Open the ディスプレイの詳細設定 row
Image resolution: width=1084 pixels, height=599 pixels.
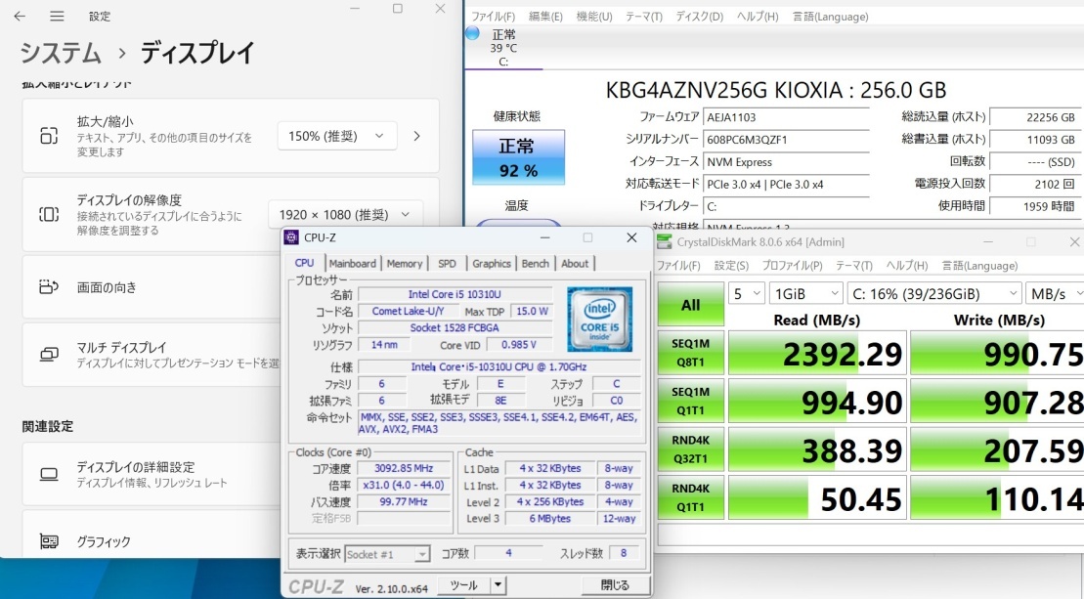[x=152, y=474]
